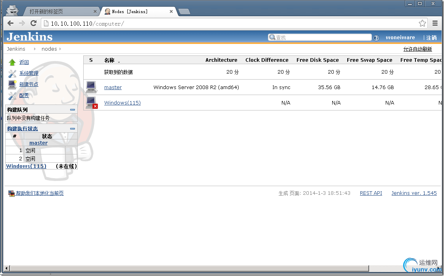The height and width of the screenshot is (276, 444).
Task: Click the browser address bar
Action: [x=233, y=23]
